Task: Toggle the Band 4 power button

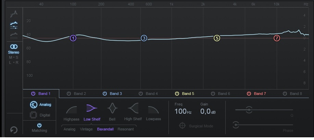Action: pyautogui.click(x=141, y=94)
